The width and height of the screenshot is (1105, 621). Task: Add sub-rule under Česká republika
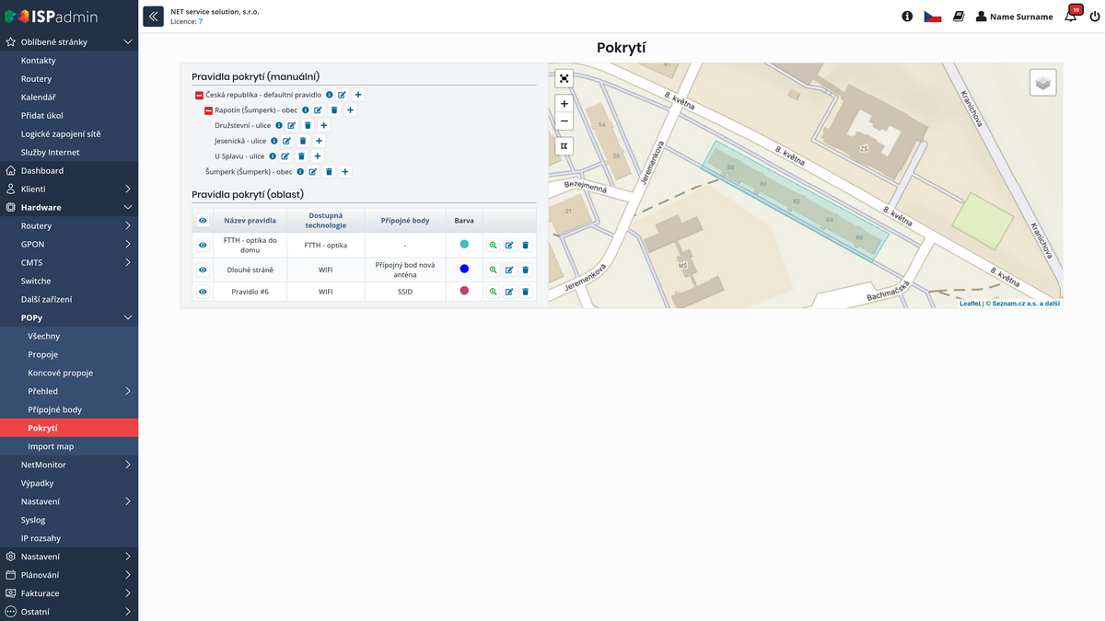pos(358,95)
